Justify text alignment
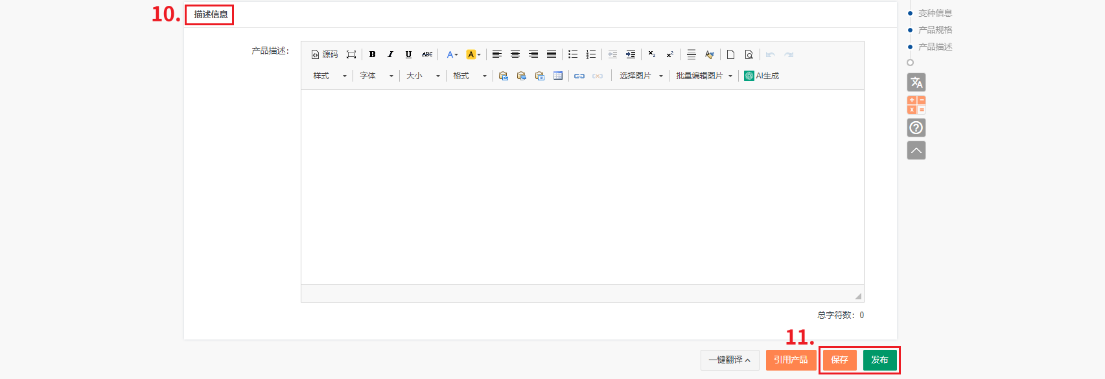Image resolution: width=1105 pixels, height=379 pixels. click(552, 54)
